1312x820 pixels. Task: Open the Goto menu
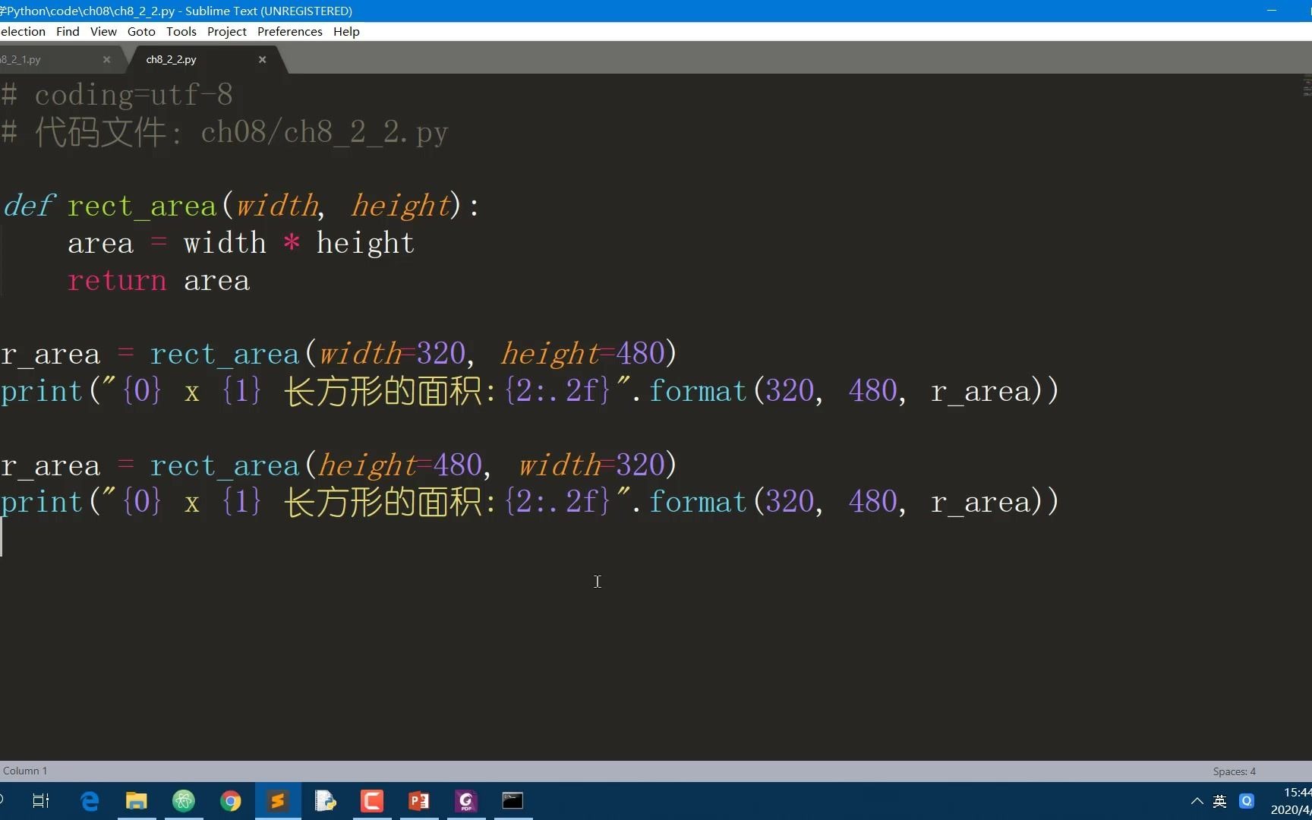[141, 31]
